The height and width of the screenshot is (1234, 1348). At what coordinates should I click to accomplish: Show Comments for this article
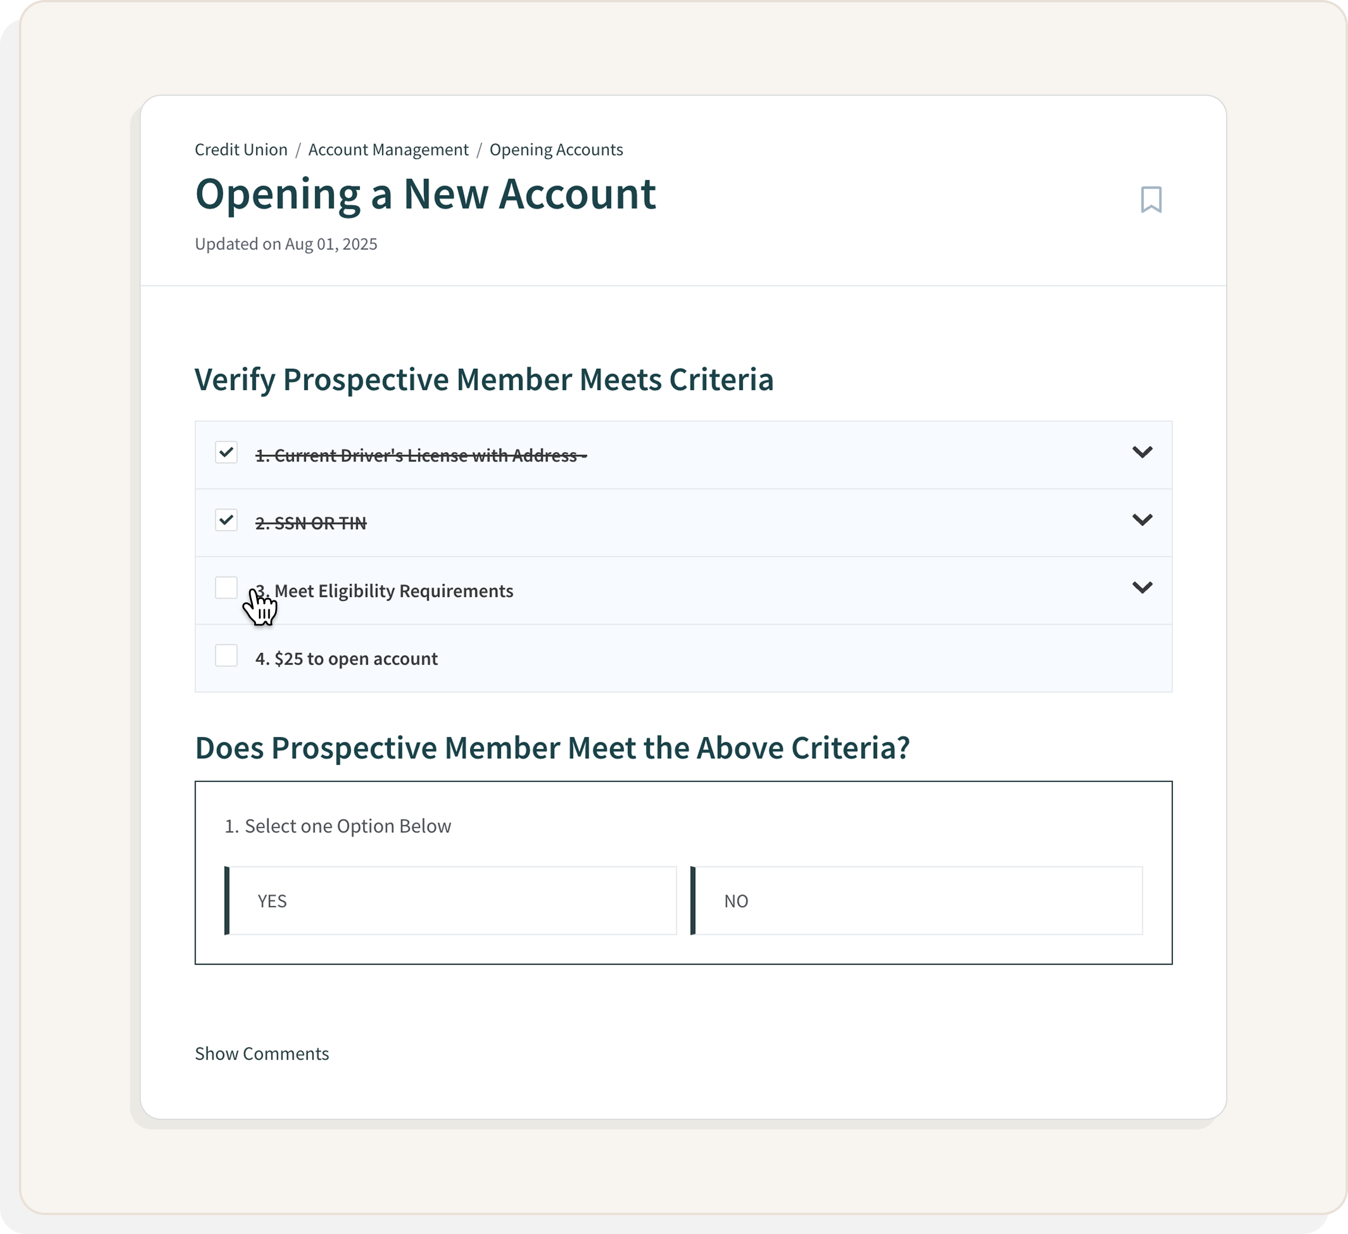[x=261, y=1054]
